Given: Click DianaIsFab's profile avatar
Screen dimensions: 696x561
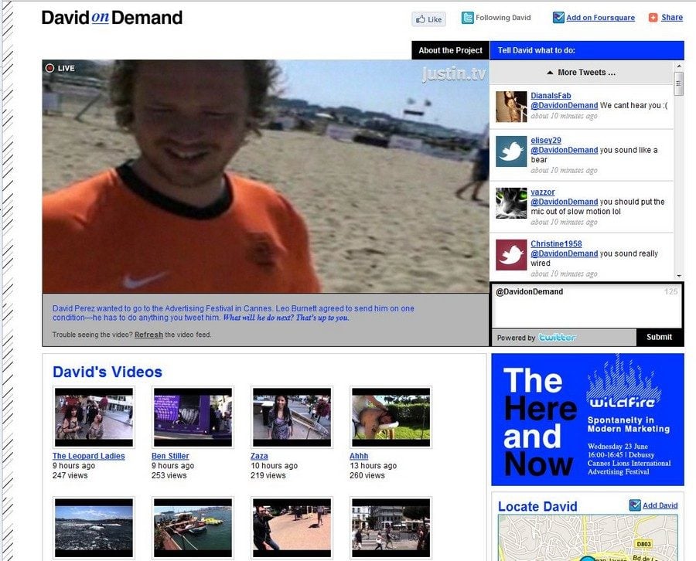Looking at the screenshot, I should click(511, 107).
